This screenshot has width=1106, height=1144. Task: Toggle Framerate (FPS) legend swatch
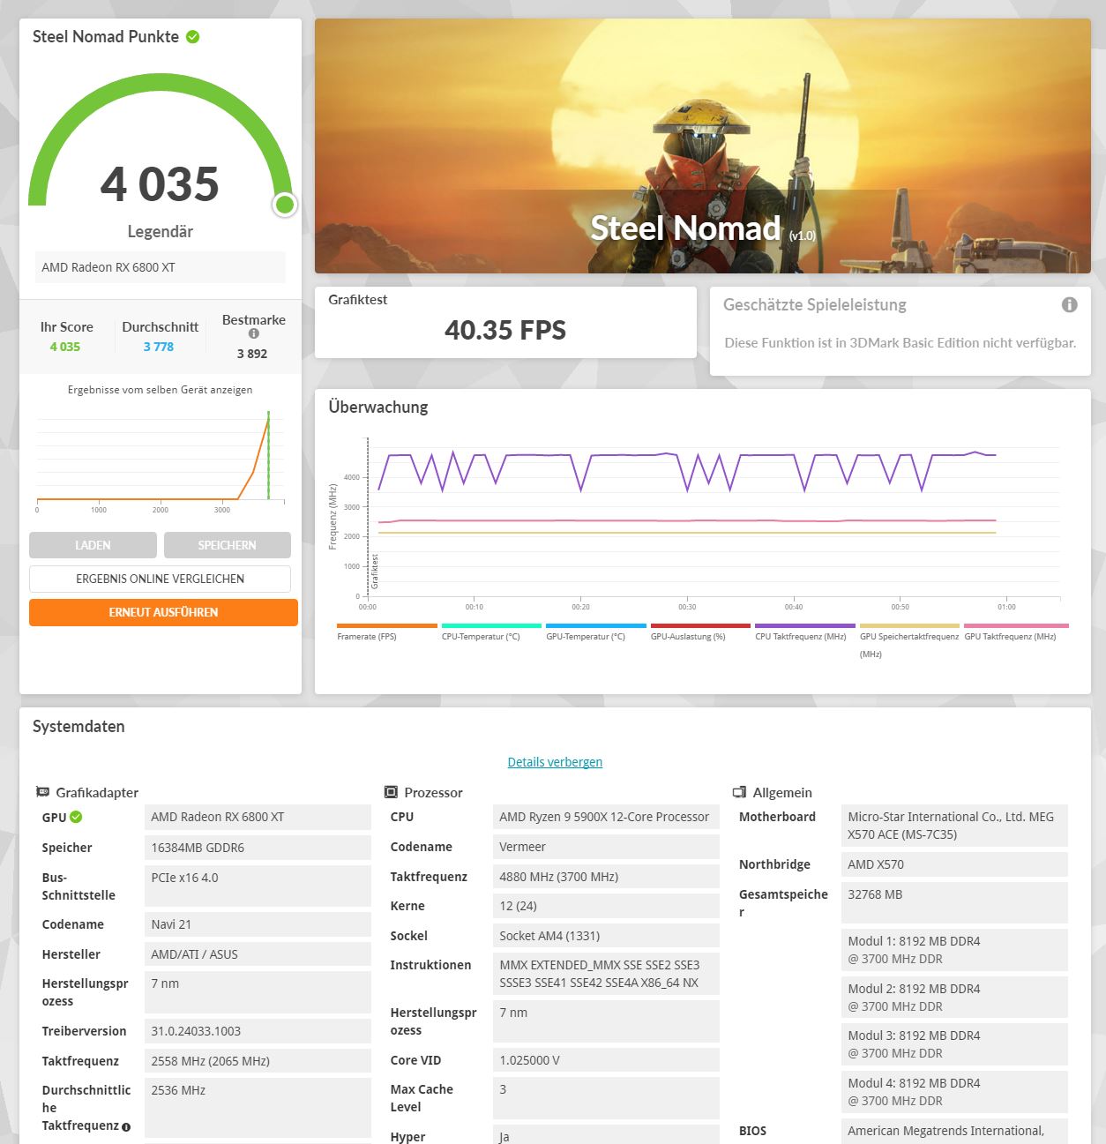(x=387, y=625)
